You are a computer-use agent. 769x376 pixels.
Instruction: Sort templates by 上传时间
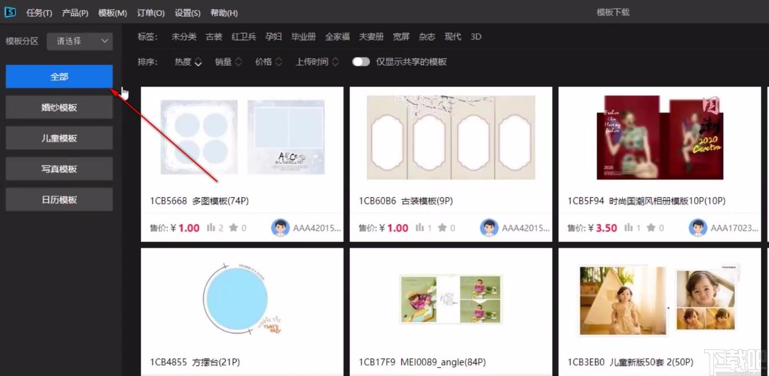[x=317, y=61]
